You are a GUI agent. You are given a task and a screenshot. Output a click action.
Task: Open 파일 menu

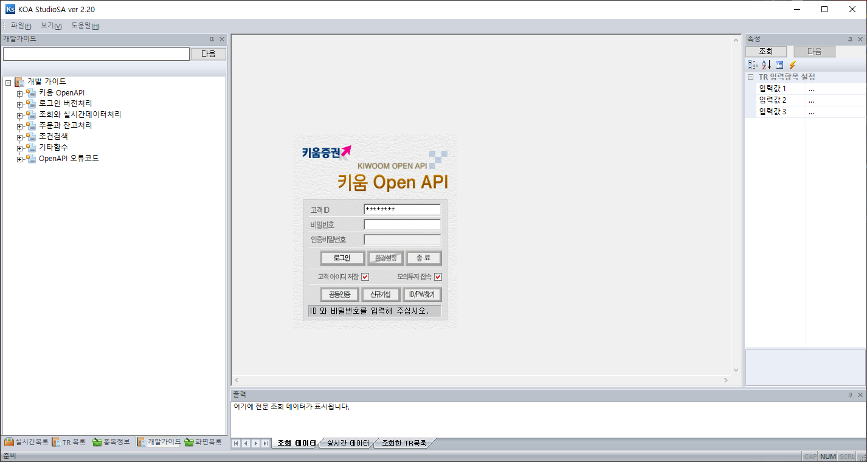[21, 26]
